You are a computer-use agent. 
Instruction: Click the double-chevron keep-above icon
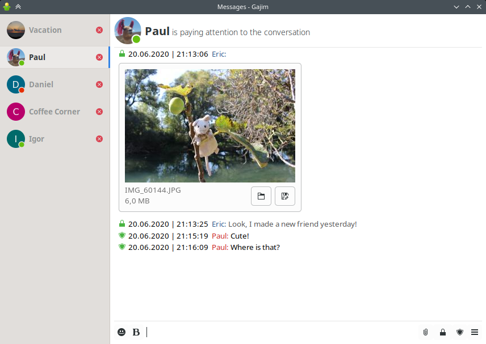(18, 6)
